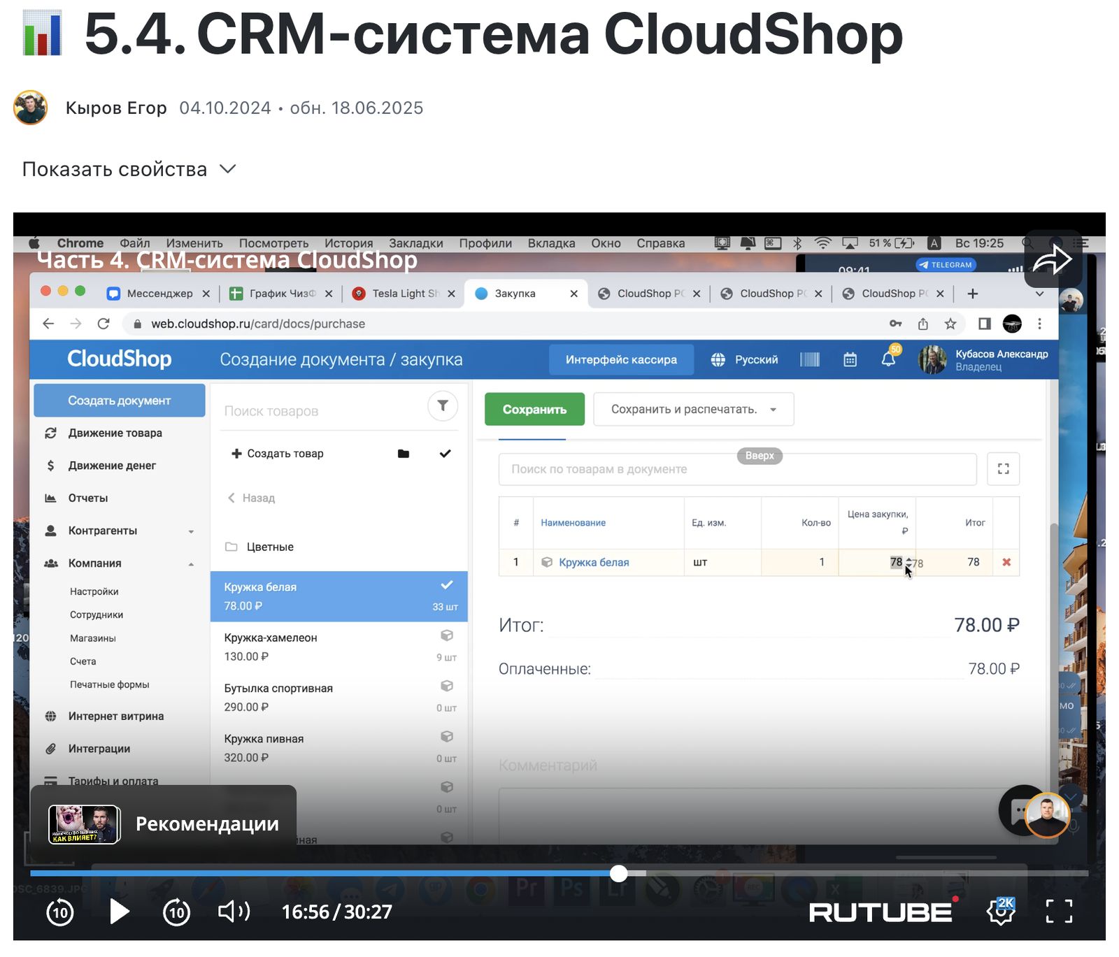Rewind the video 10 seconds
The image size is (1119, 957).
click(x=60, y=912)
